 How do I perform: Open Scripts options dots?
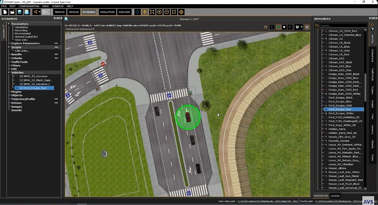tap(56, 47)
